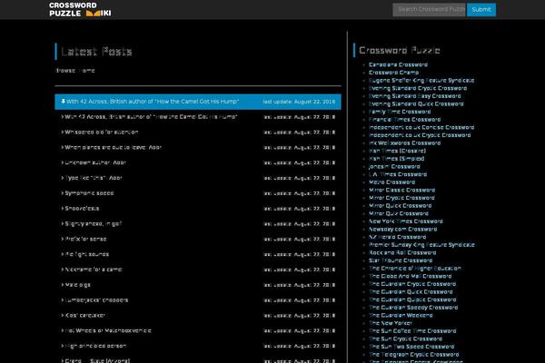Open 'Symphonic speed' post
Viewport: 545px width, 363px height.
(x=89, y=193)
